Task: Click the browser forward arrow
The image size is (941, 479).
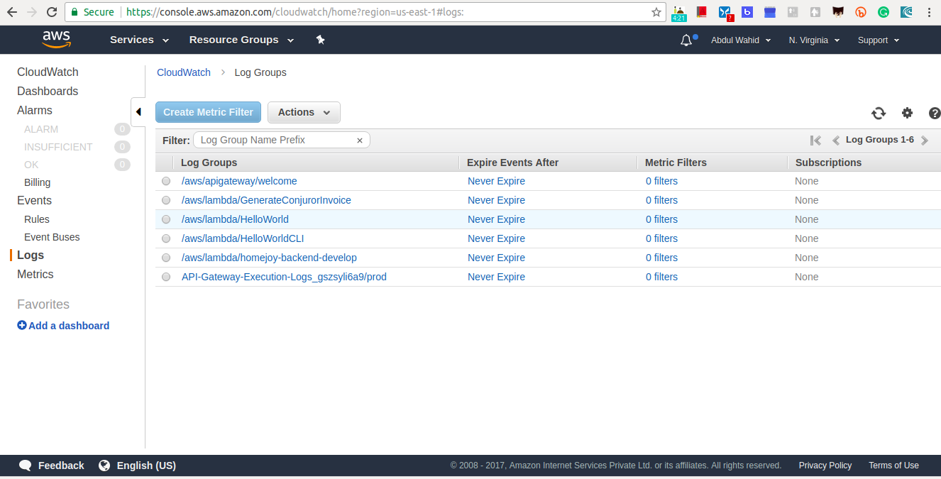Action: [32, 12]
